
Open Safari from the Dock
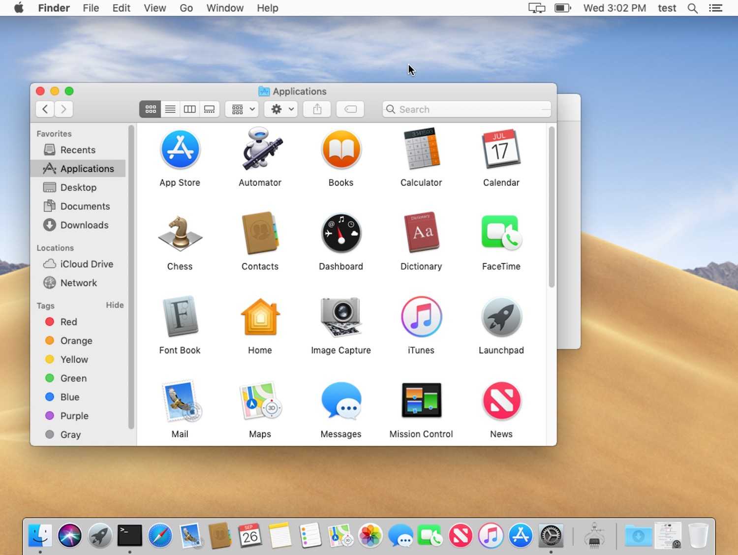tap(160, 536)
